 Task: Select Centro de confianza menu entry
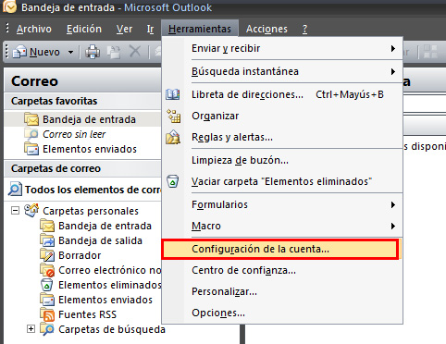[282, 270]
